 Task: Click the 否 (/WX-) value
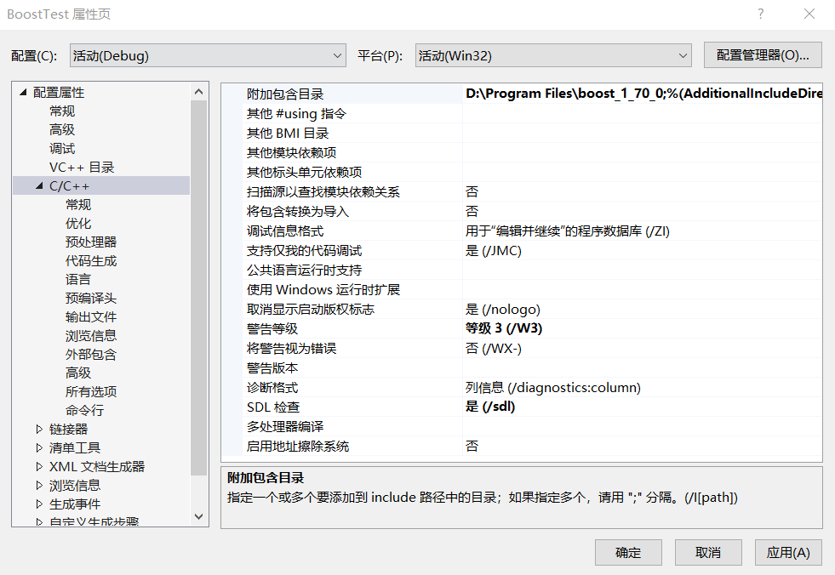tap(493, 348)
